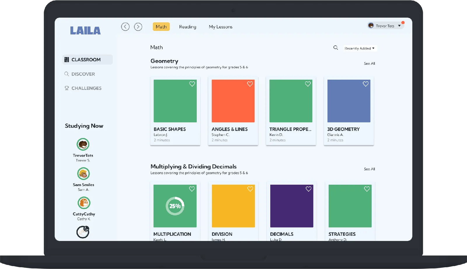Click the 25% progress ring on Multiplication
The image size is (467, 269).
(x=175, y=206)
